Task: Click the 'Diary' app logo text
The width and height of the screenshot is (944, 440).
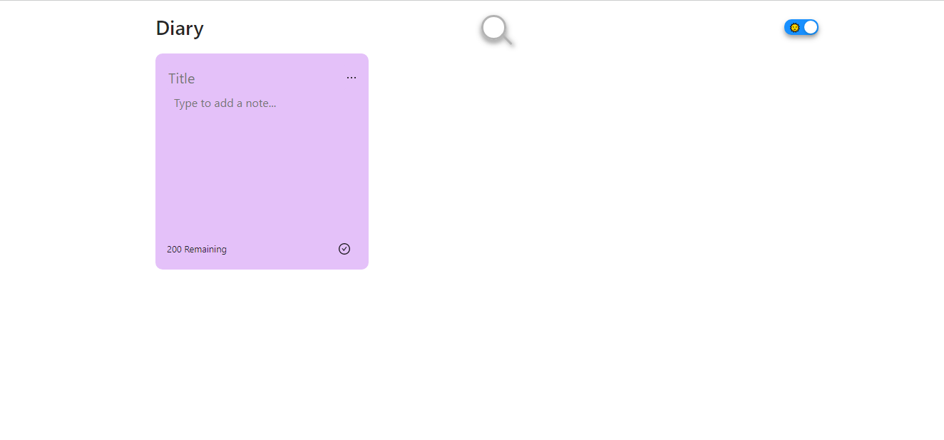Action: tap(180, 29)
